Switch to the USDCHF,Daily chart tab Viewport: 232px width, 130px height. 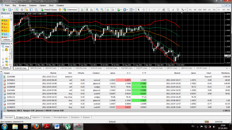coord(51,68)
